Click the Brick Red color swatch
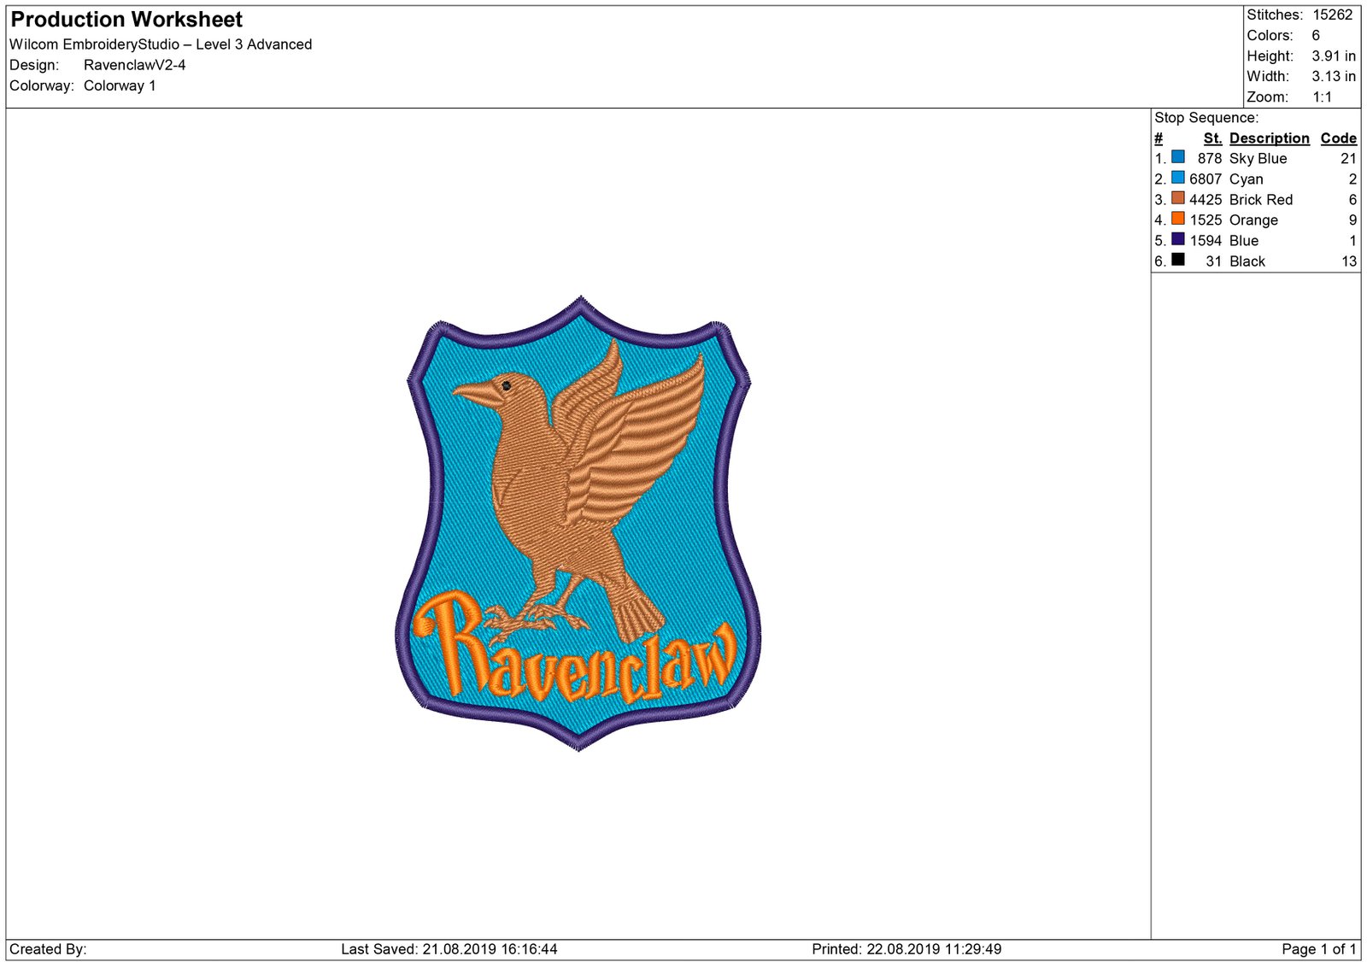 click(x=1177, y=198)
